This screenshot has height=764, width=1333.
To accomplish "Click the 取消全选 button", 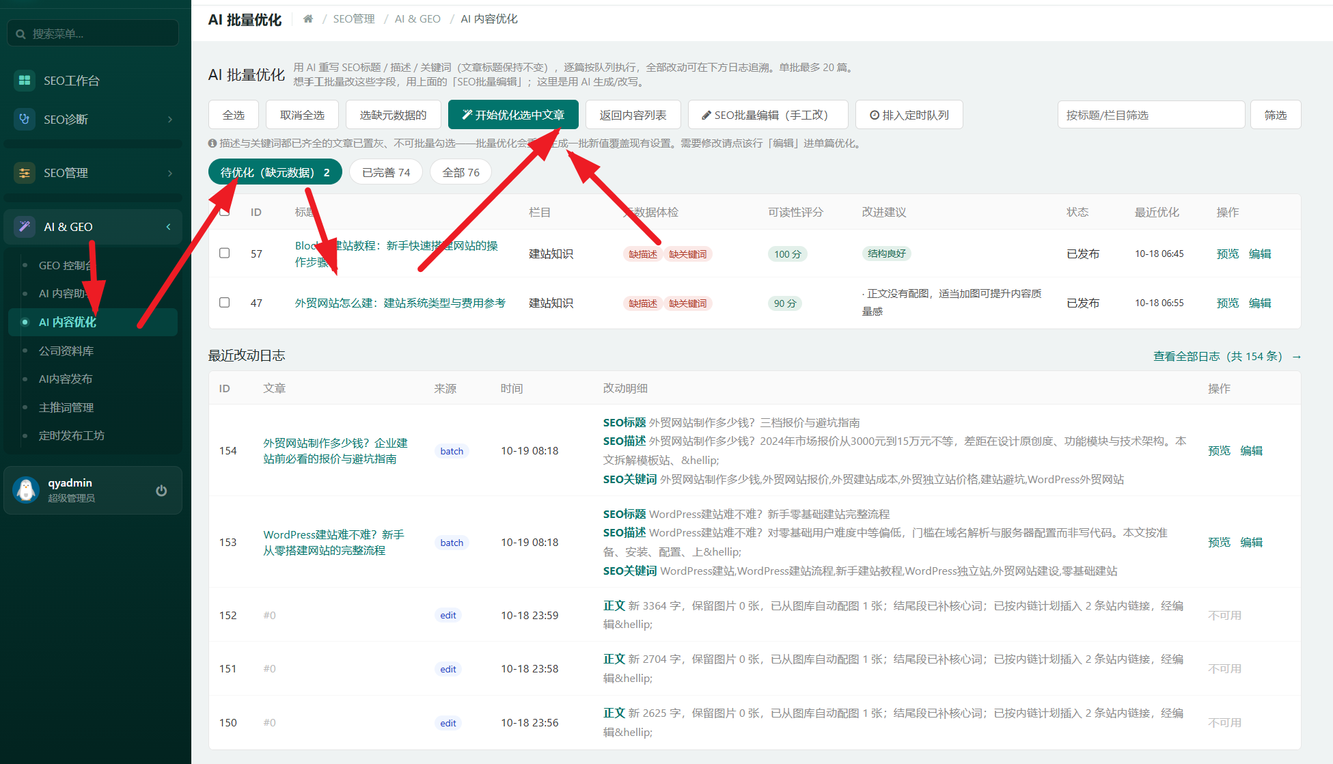I will click(x=302, y=115).
